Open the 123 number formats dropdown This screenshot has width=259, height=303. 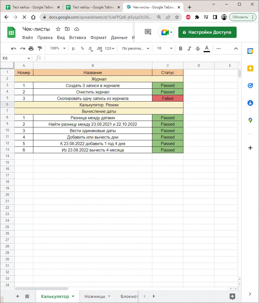pyautogui.click(x=109, y=49)
